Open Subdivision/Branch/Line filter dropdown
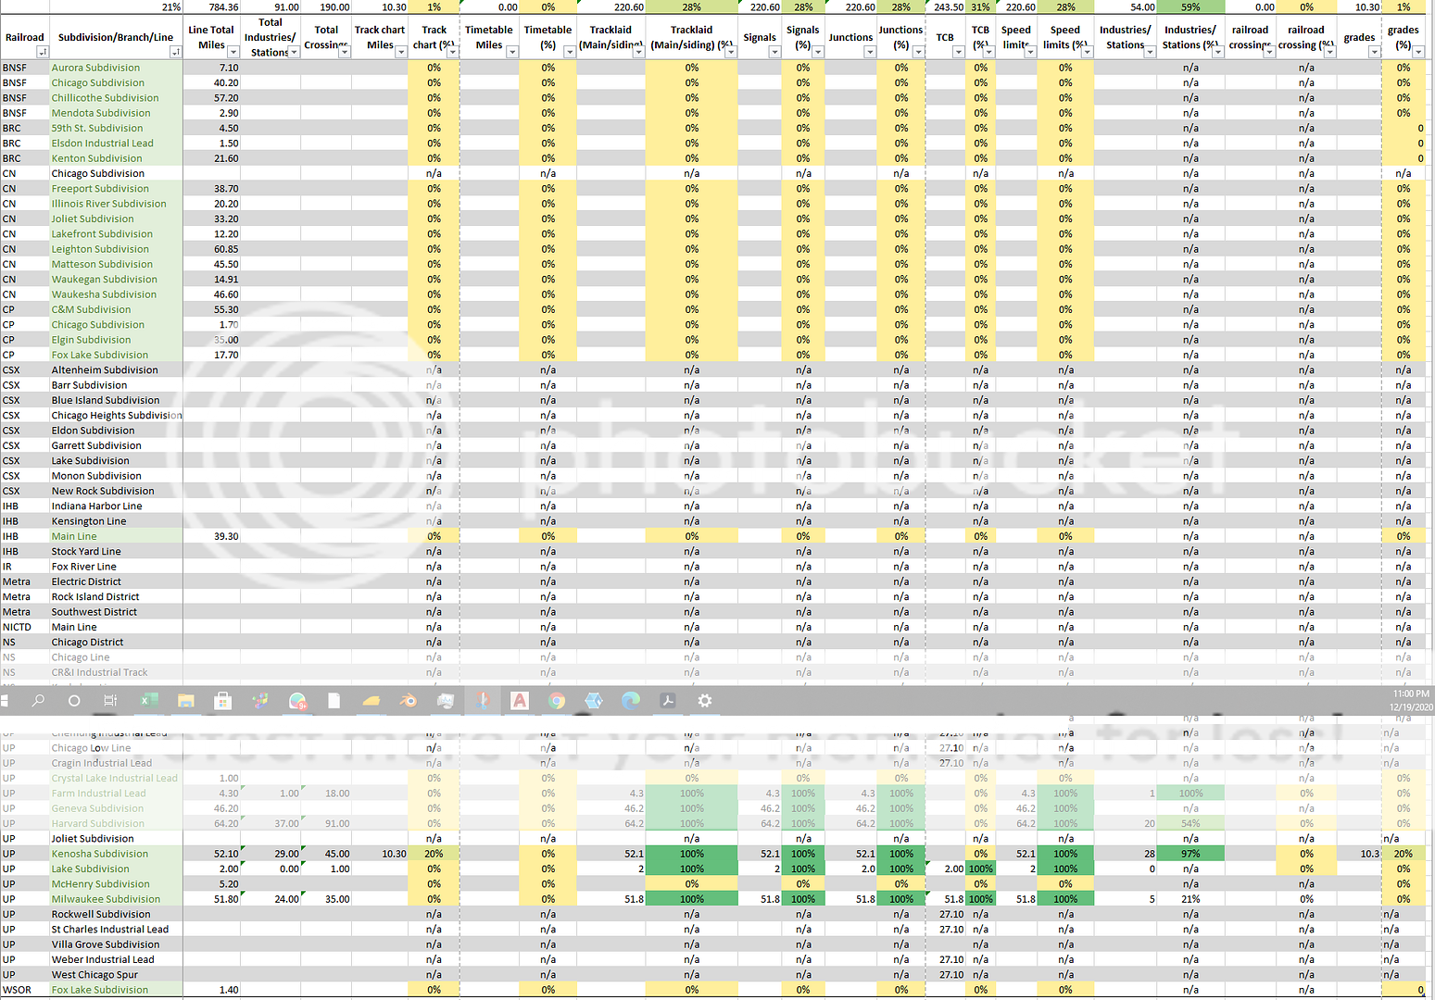 point(176,52)
